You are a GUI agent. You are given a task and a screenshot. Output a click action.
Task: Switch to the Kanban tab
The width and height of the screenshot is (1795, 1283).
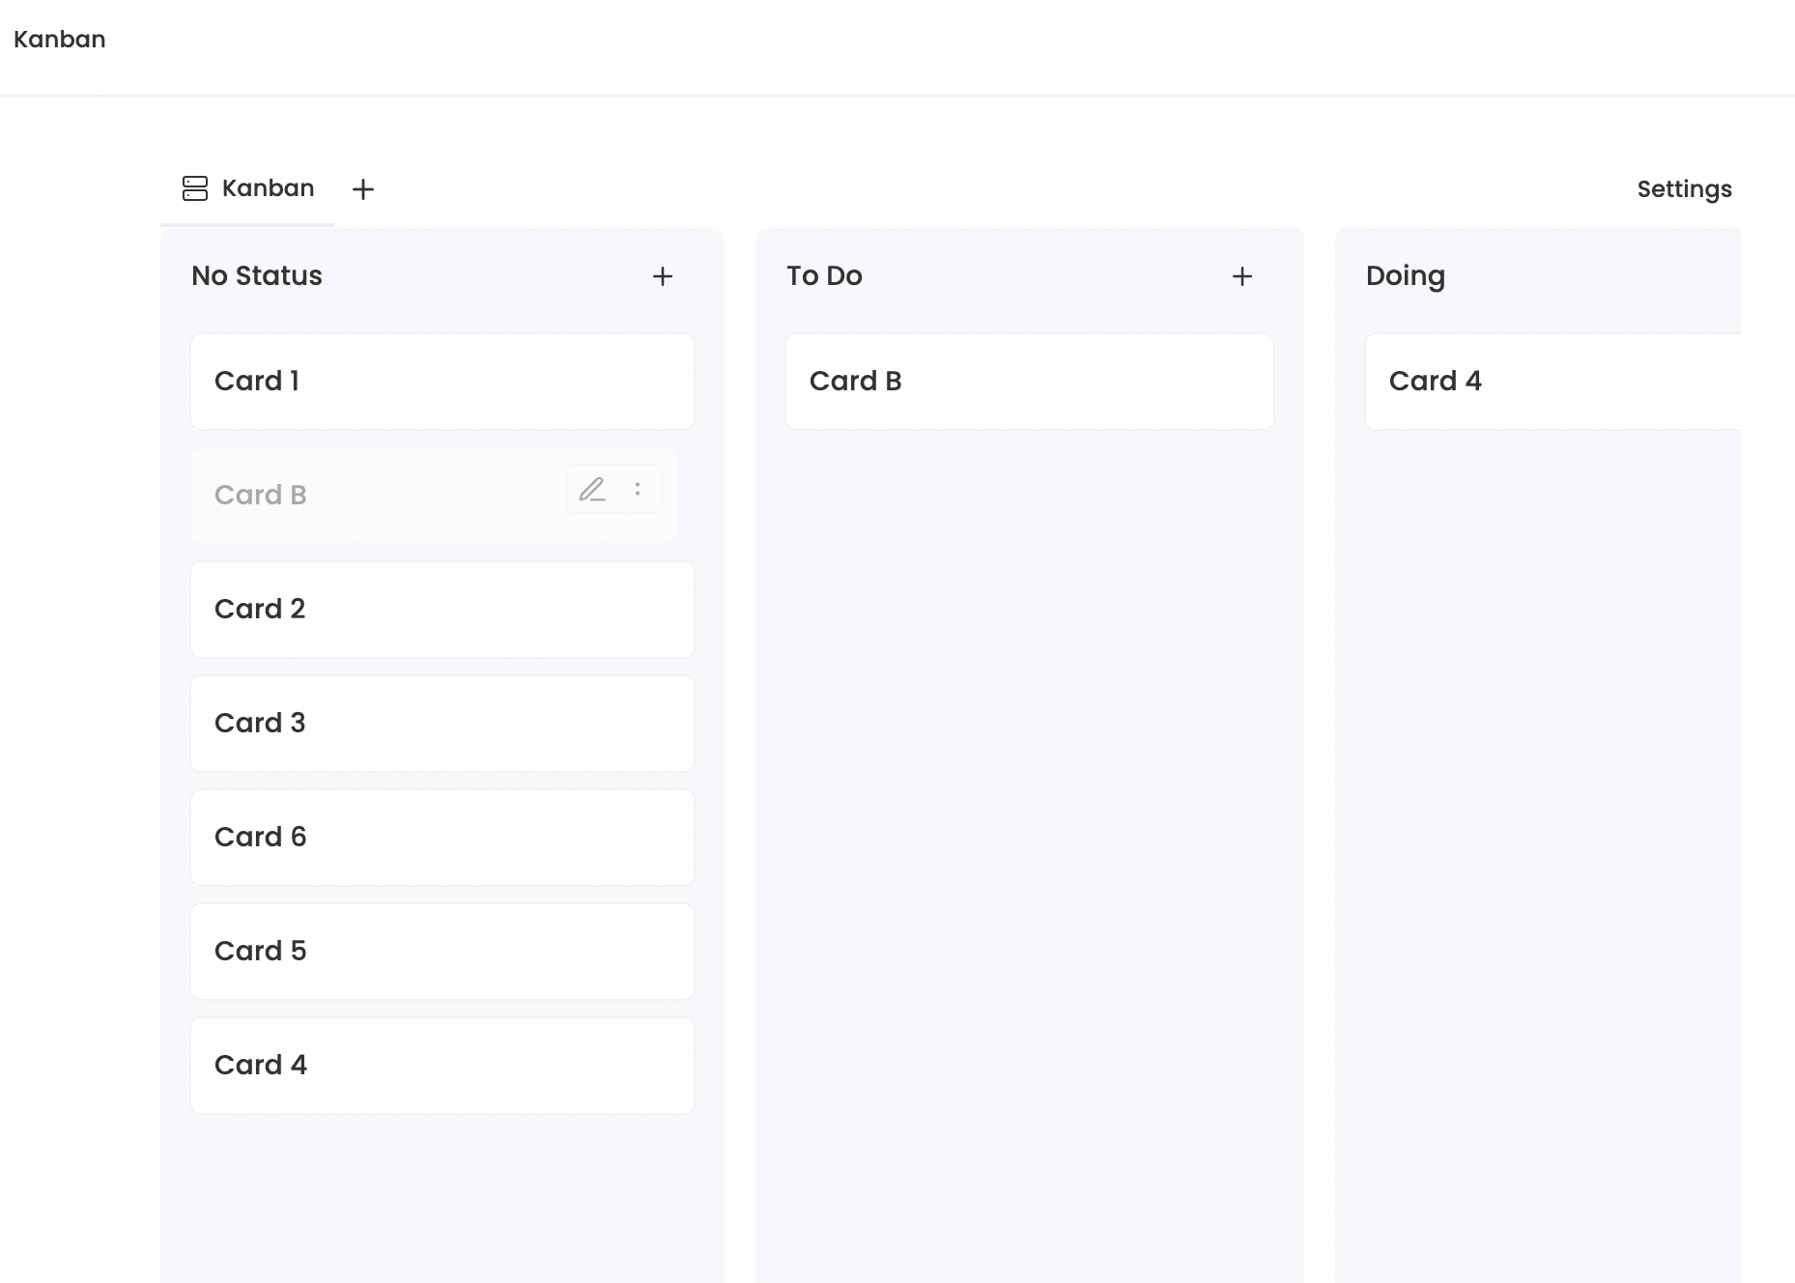coord(247,188)
